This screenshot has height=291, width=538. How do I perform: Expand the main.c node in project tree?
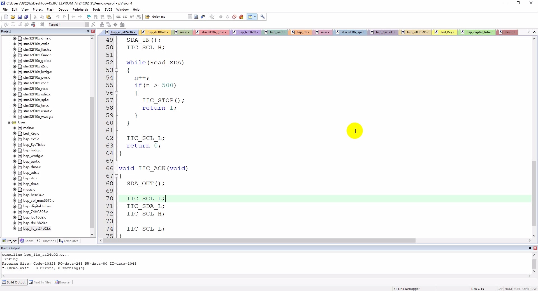pos(14,128)
